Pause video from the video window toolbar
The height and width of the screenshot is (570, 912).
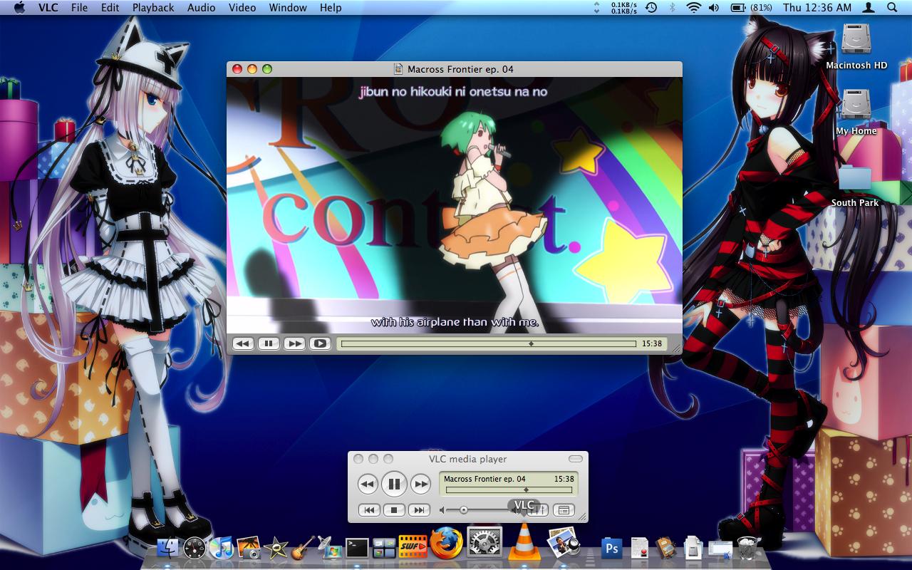click(269, 343)
